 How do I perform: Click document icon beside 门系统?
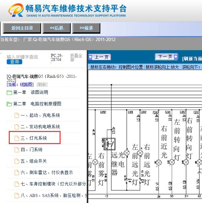[17, 149]
